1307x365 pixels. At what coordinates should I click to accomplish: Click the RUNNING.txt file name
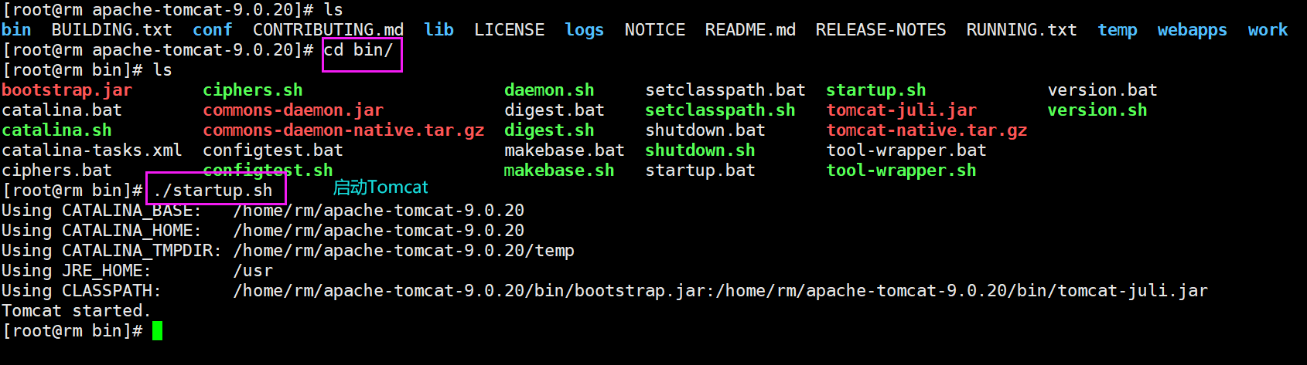pos(1021,30)
